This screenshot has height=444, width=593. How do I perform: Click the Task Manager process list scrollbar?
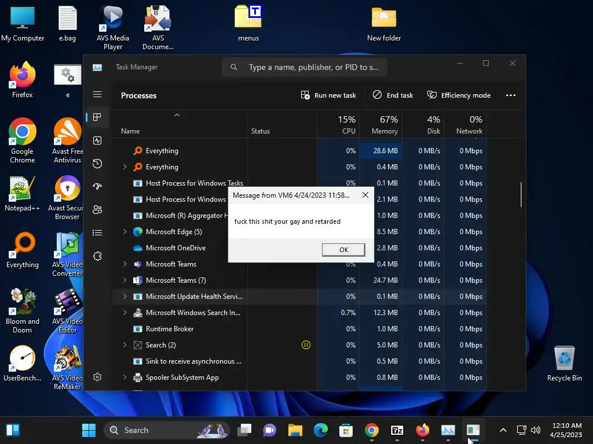(x=521, y=194)
